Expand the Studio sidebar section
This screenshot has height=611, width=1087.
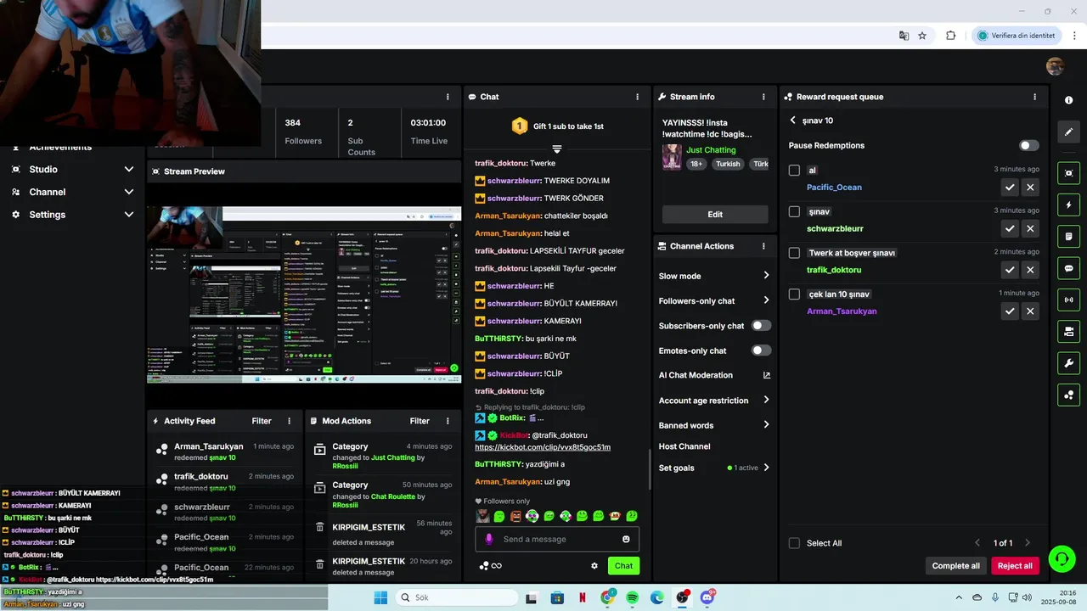coord(73,170)
